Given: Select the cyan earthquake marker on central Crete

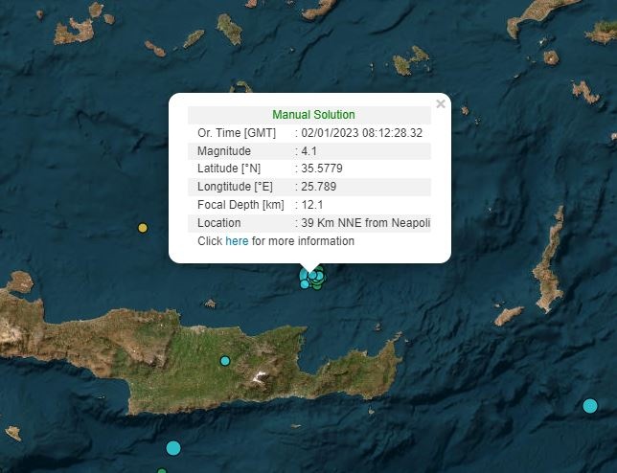Looking at the screenshot, I should 225,361.
